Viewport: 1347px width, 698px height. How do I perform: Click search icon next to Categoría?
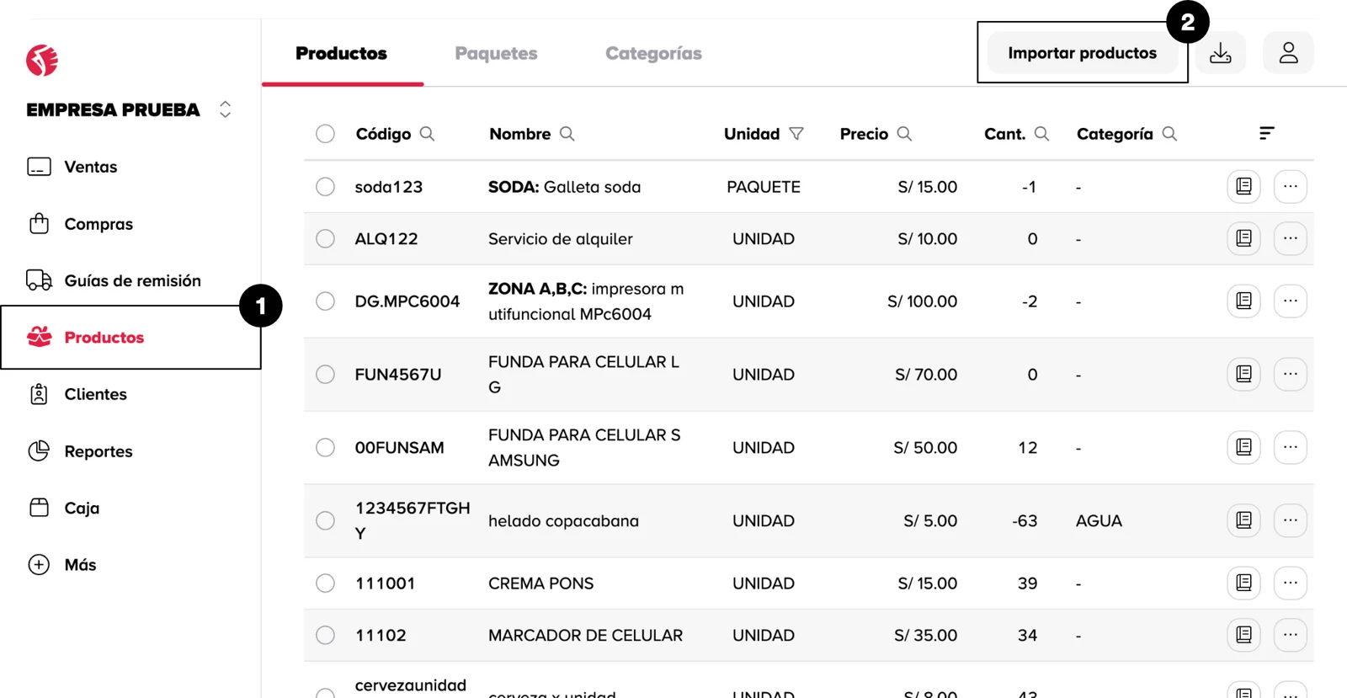point(1169,134)
